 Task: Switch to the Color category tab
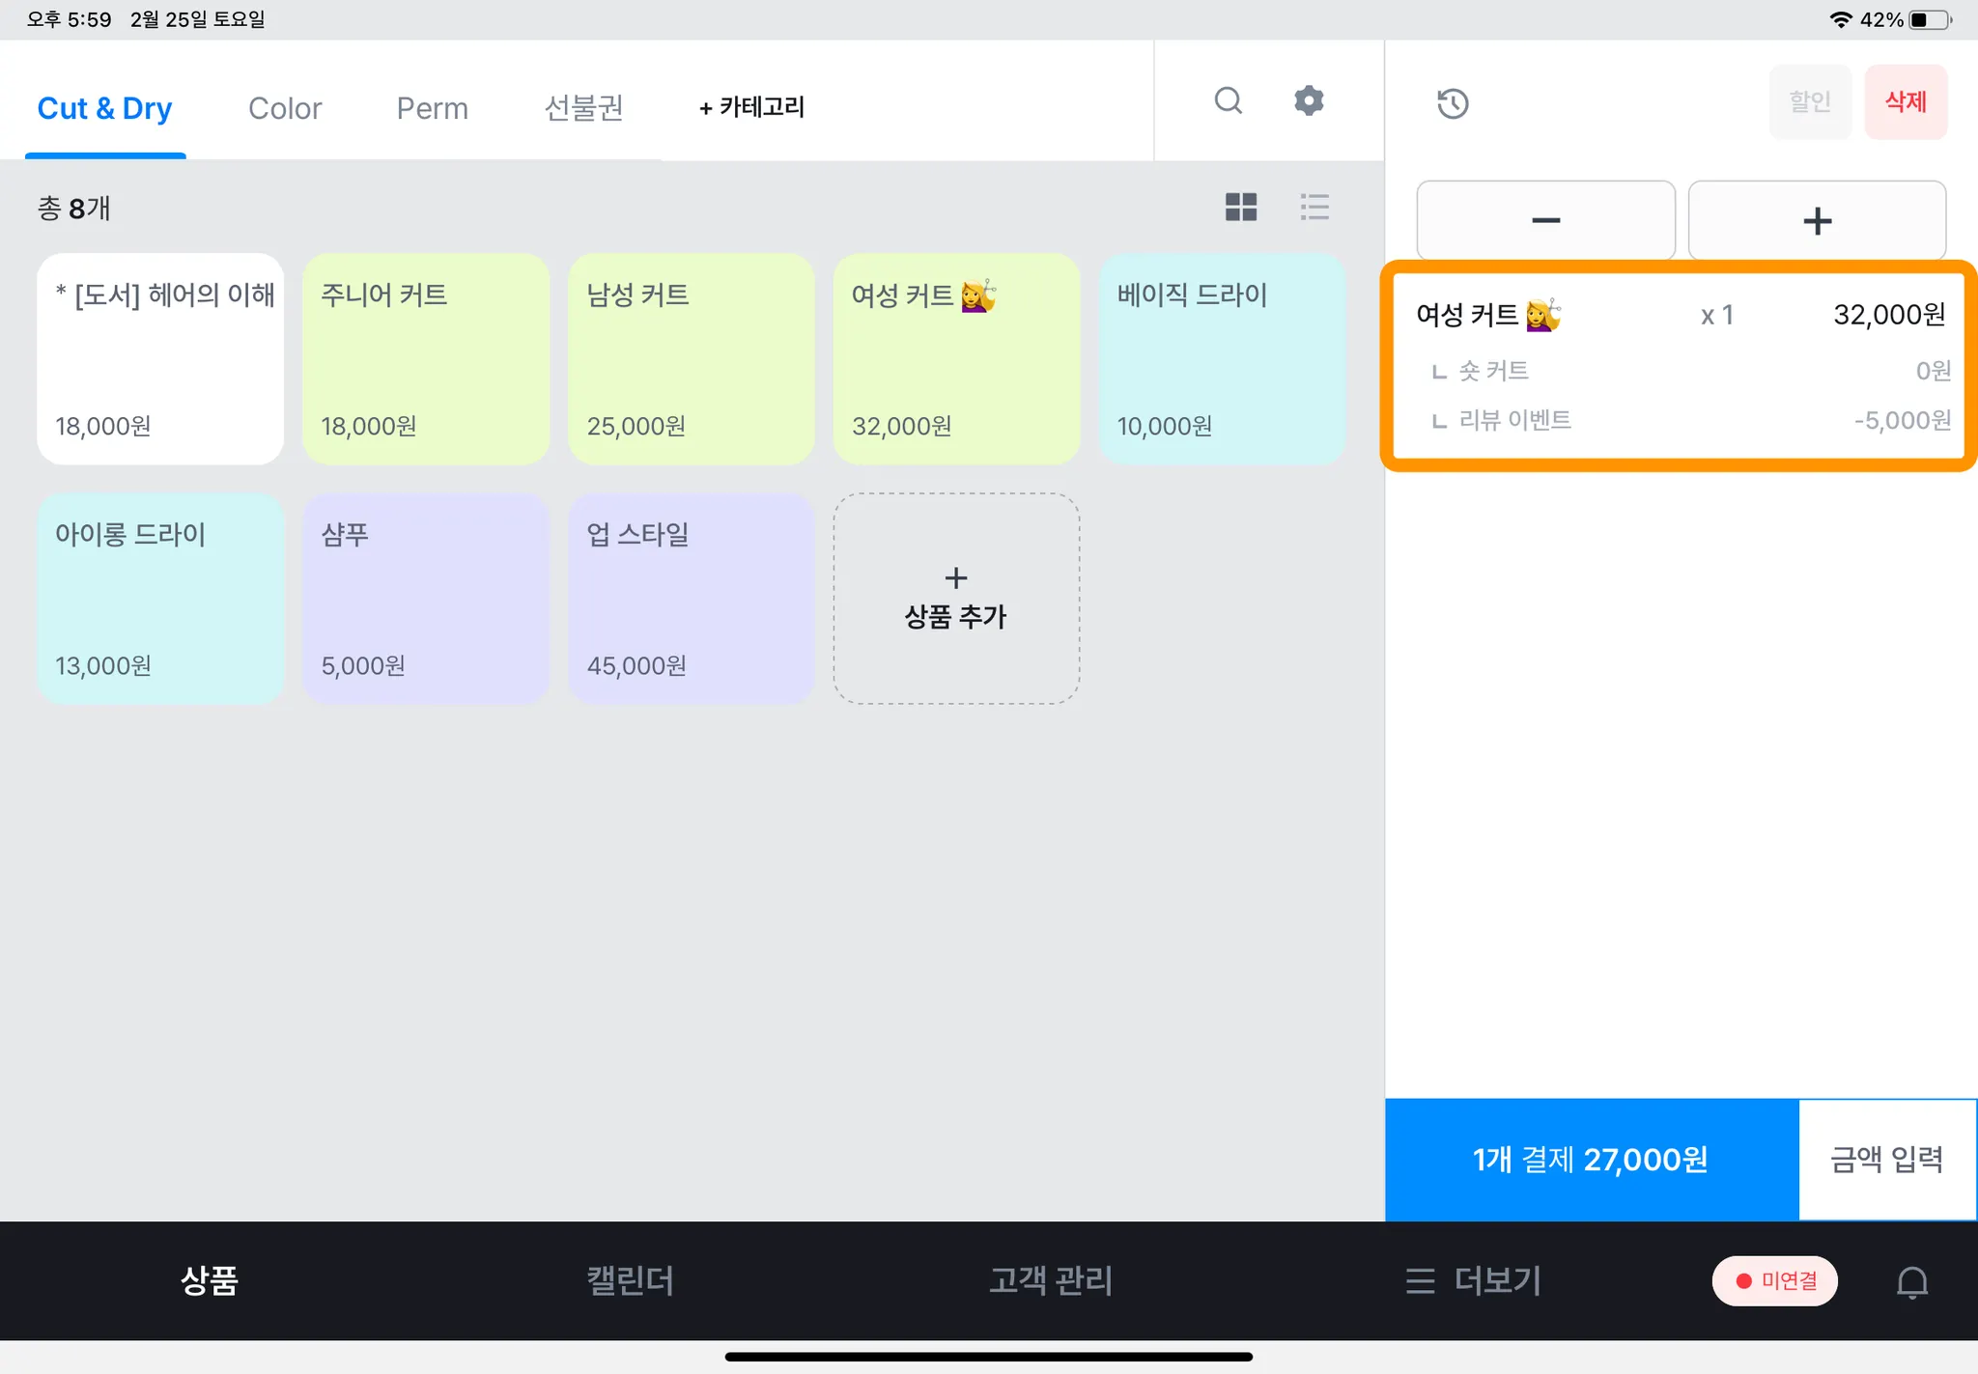[x=285, y=108]
